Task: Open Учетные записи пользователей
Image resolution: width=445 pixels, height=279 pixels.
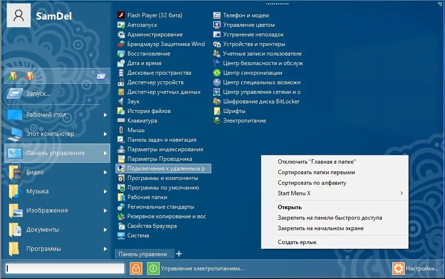Action: (257, 54)
